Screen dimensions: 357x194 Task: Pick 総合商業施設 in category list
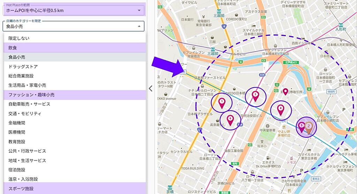21,76
